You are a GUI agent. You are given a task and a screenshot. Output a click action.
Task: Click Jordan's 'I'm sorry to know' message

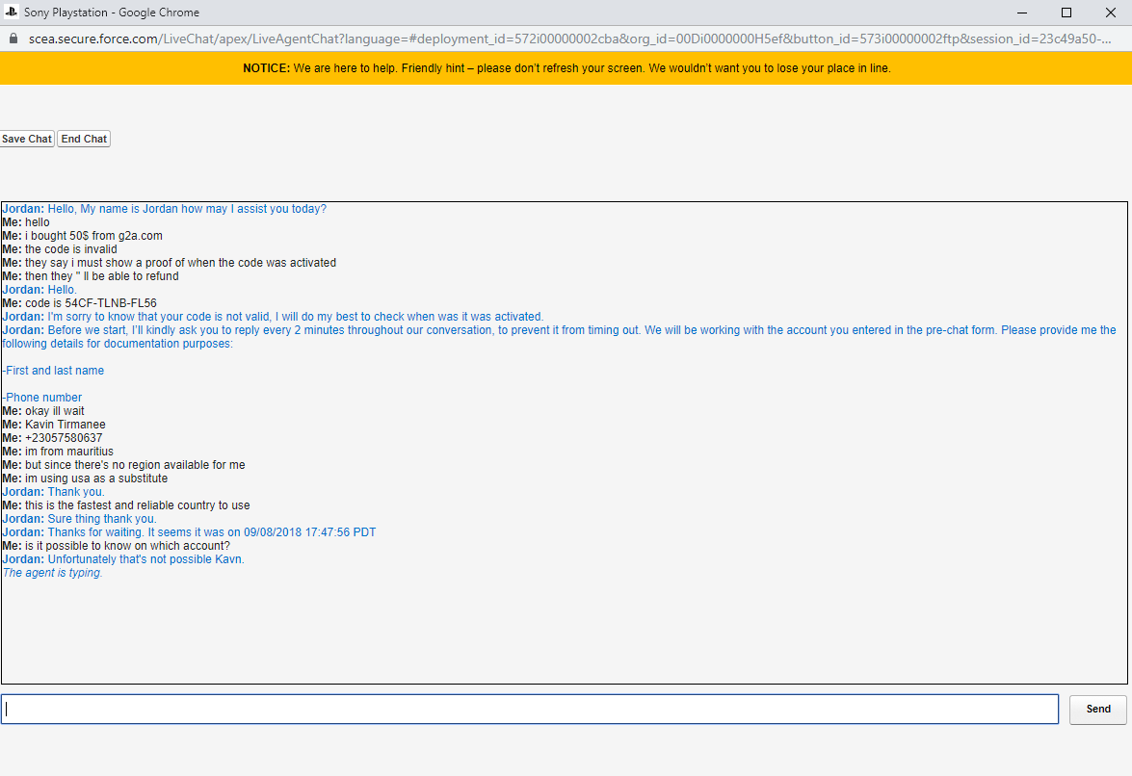273,317
